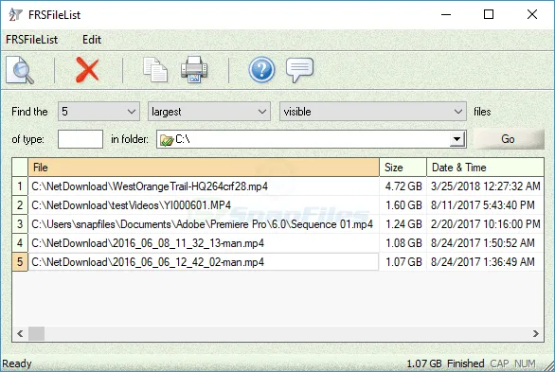This screenshot has height=372, width=555.
Task: Click the red X delete icon
Action: click(x=87, y=70)
